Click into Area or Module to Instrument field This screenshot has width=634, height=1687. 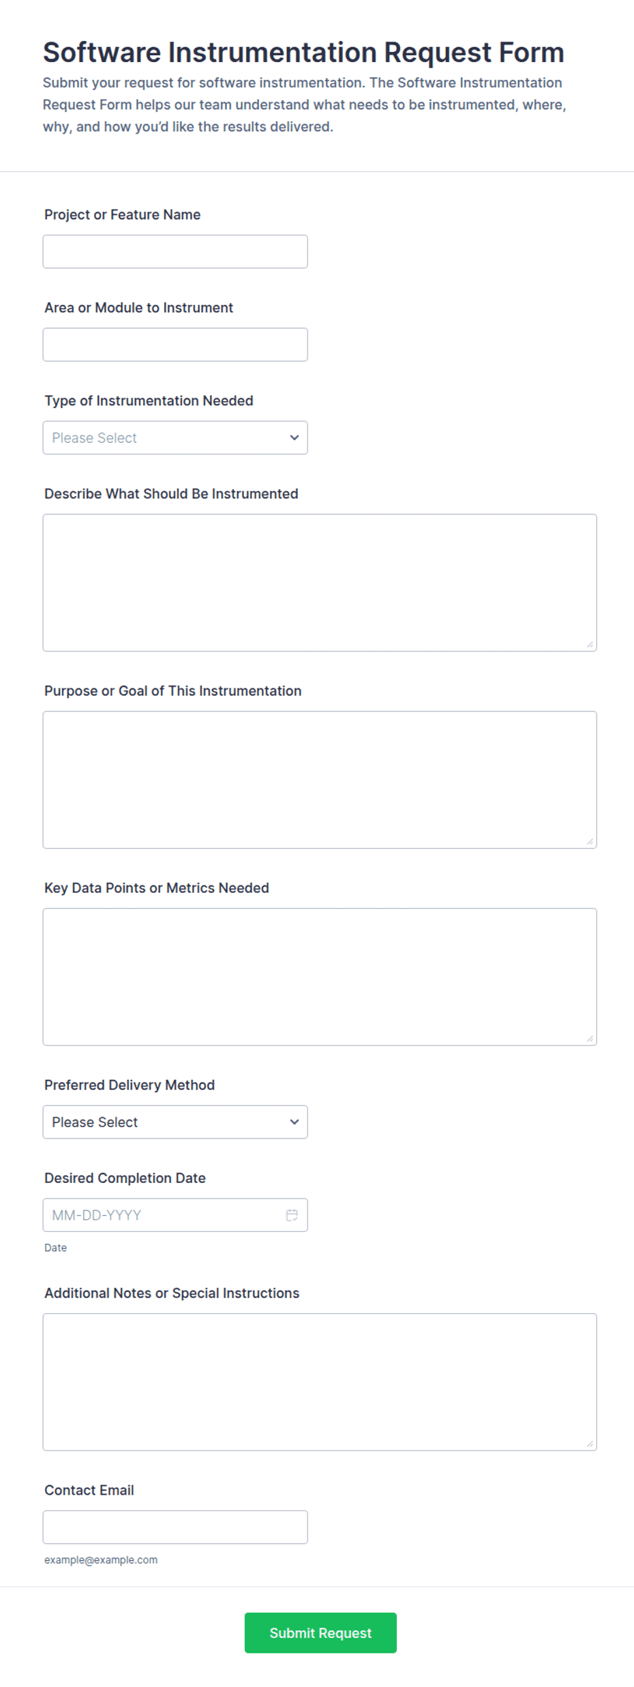click(x=175, y=344)
